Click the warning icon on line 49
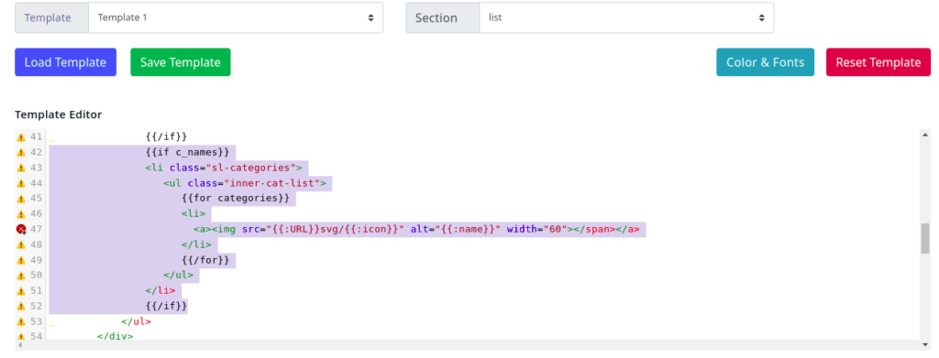 click(x=21, y=261)
